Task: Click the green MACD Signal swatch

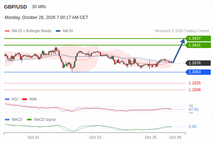Action: (x=29, y=120)
